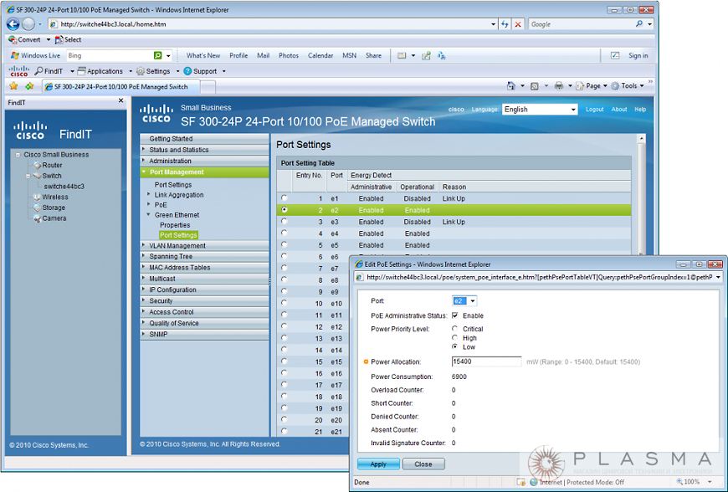The width and height of the screenshot is (728, 492).
Task: Click the Refresh page icon
Action: tap(505, 24)
